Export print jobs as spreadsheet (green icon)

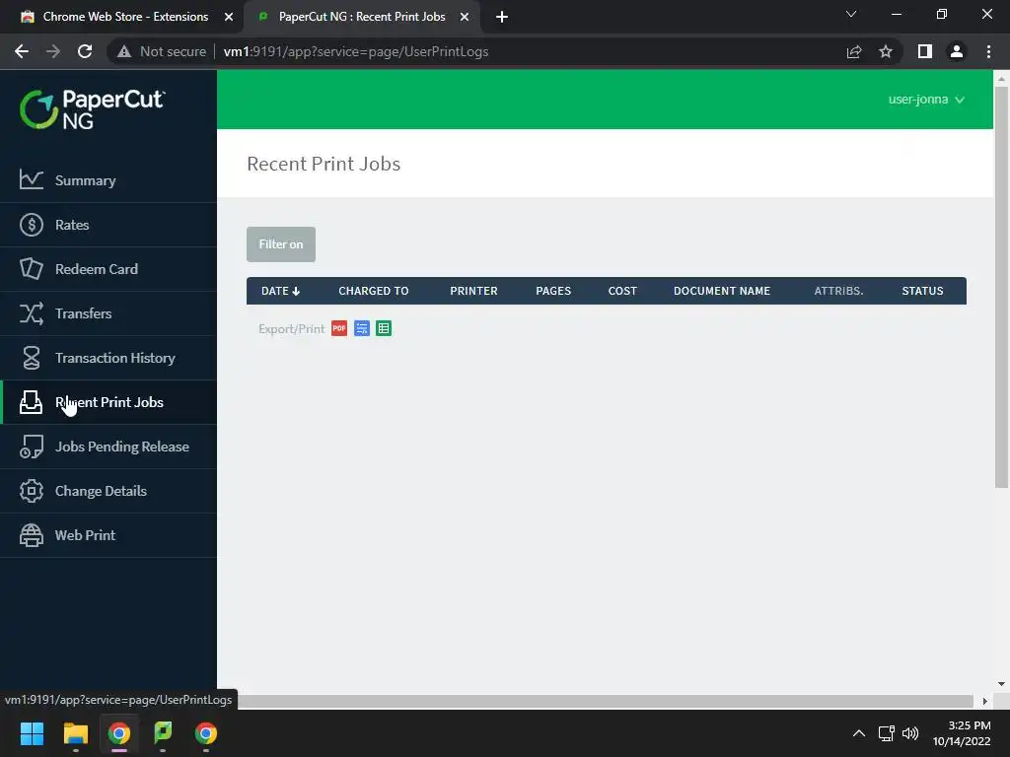(x=384, y=328)
